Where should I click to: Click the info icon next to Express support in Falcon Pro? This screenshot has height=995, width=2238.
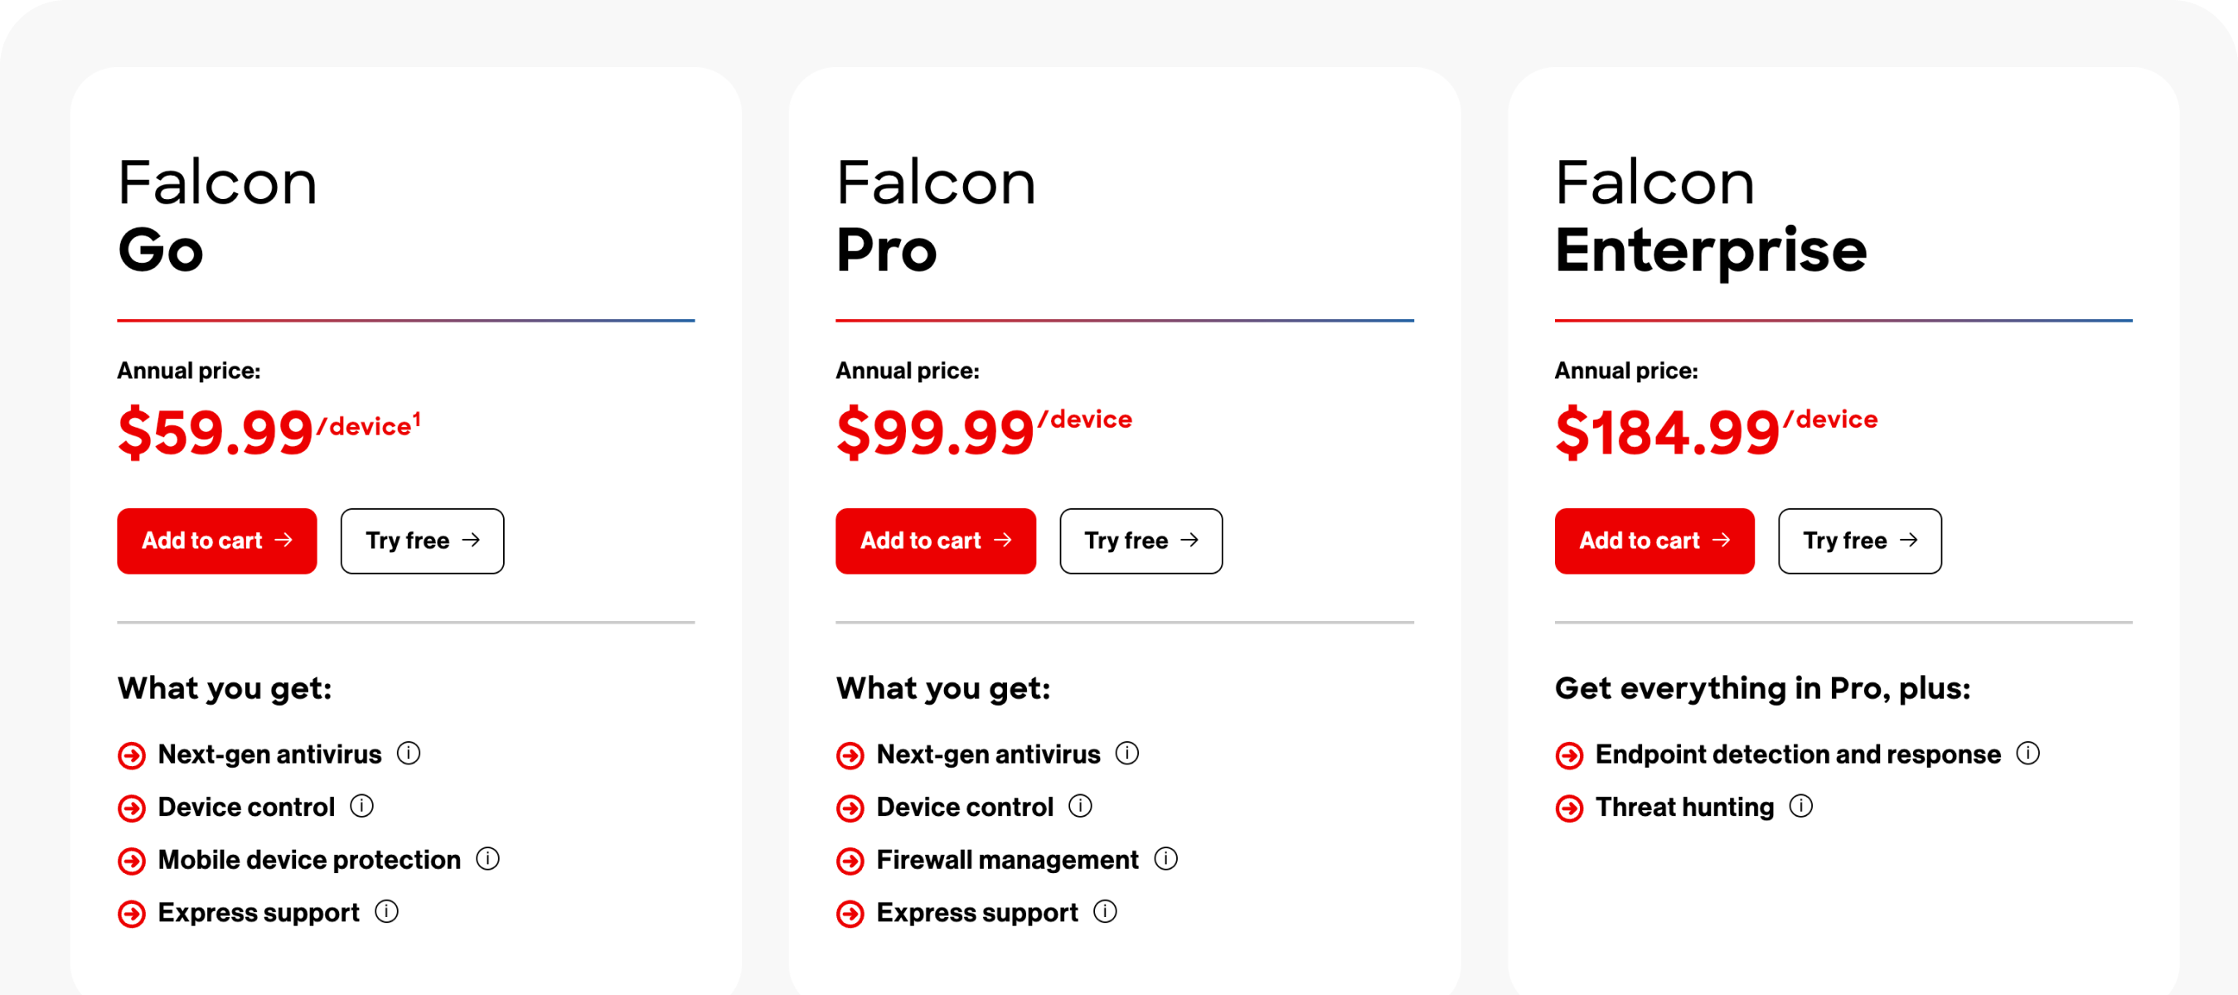pyautogui.click(x=1104, y=912)
